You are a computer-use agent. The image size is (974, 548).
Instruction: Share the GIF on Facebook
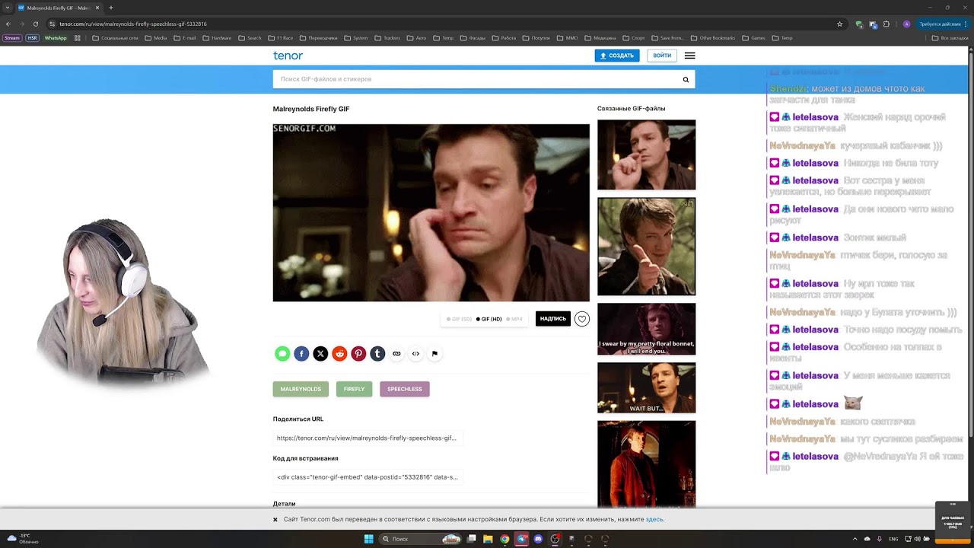pos(301,353)
